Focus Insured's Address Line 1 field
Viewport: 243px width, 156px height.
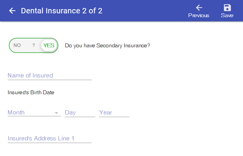click(x=50, y=138)
